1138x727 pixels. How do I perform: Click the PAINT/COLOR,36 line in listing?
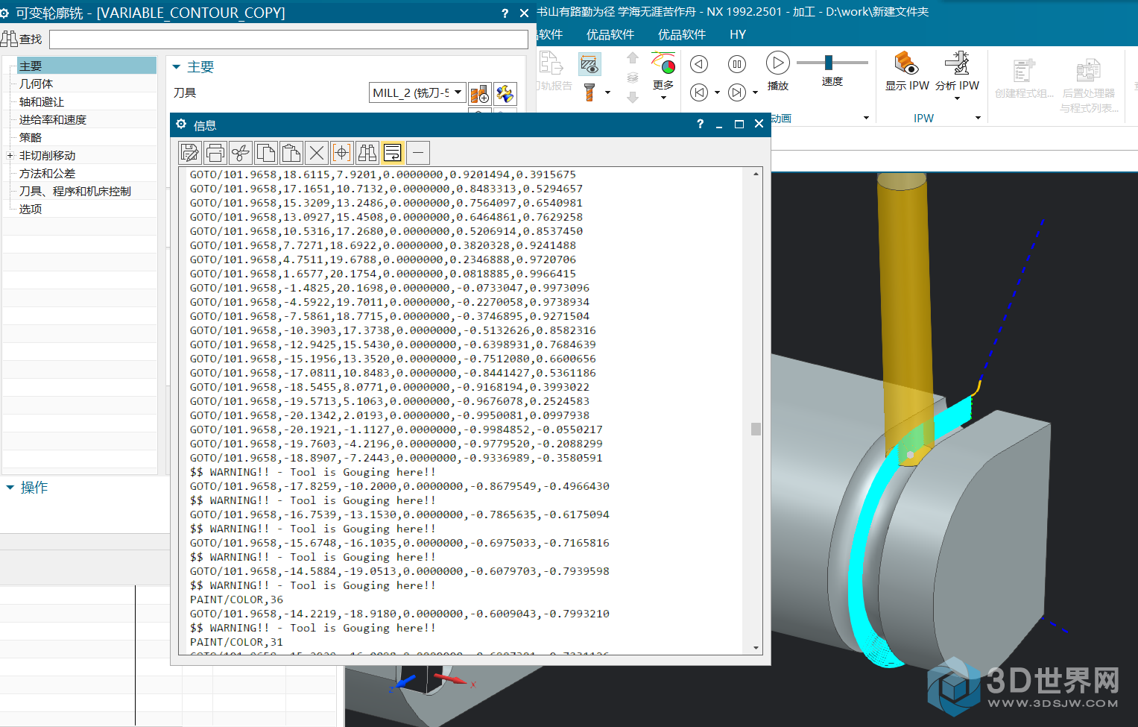pos(236,599)
